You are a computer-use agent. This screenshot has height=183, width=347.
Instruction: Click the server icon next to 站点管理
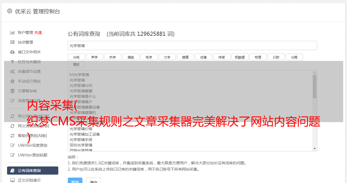pos(12,42)
